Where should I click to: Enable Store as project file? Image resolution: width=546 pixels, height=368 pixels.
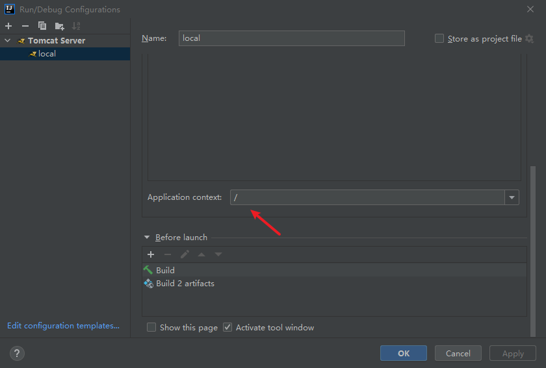coord(439,38)
